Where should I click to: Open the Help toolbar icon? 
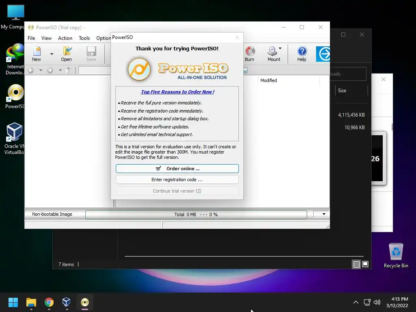tap(302, 54)
